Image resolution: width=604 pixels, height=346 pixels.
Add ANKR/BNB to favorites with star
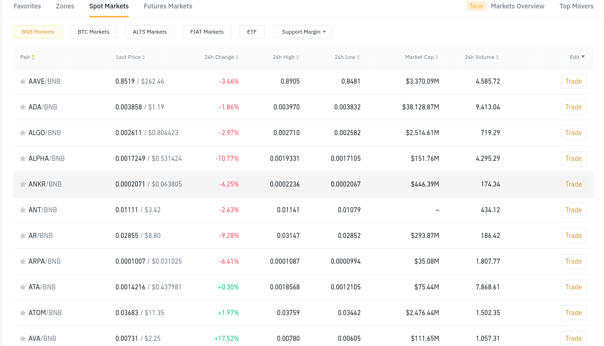22,184
